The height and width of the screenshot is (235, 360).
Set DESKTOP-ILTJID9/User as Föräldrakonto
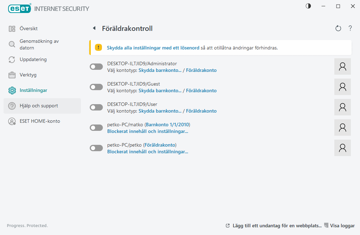(201, 111)
